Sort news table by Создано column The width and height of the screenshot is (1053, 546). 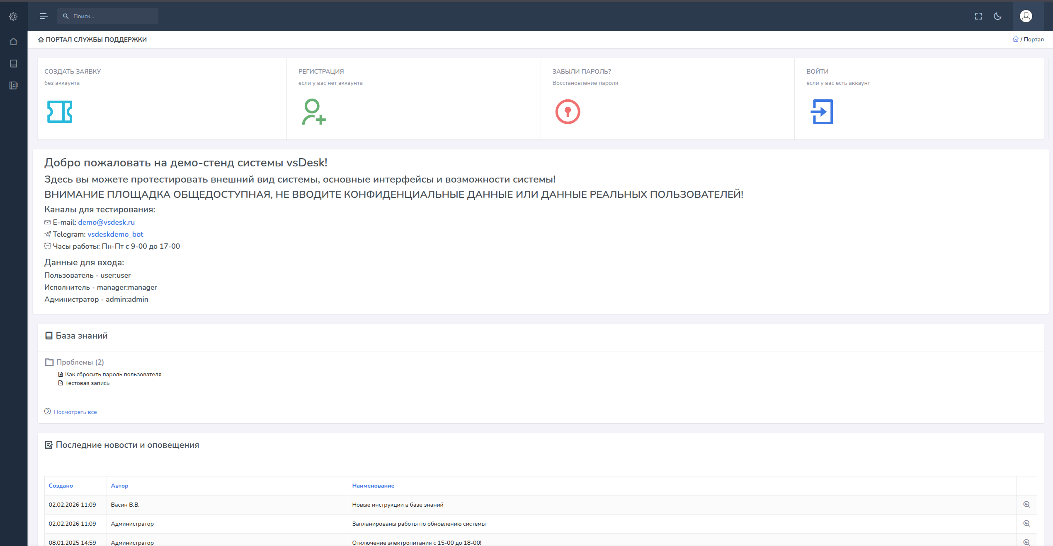click(x=61, y=486)
